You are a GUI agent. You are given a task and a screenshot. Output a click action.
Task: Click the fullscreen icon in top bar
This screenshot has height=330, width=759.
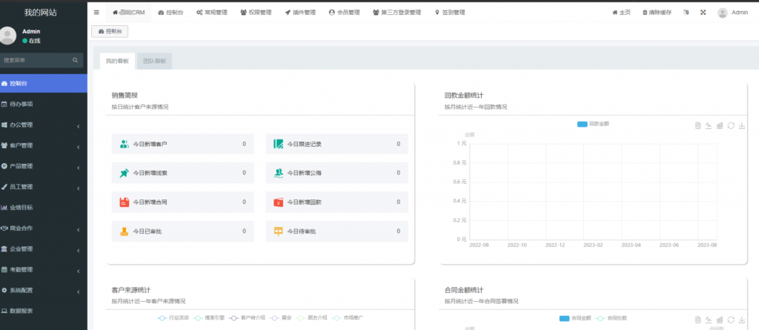pos(702,13)
